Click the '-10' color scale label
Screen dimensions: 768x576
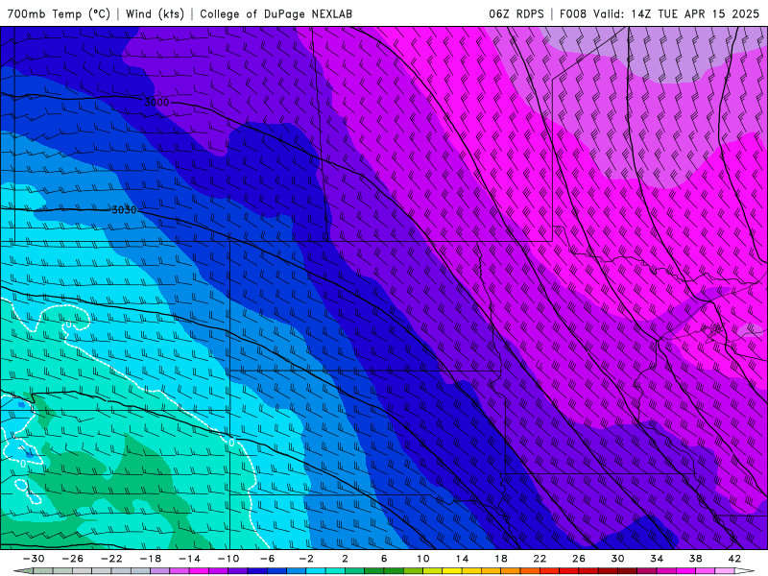pyautogui.click(x=228, y=559)
